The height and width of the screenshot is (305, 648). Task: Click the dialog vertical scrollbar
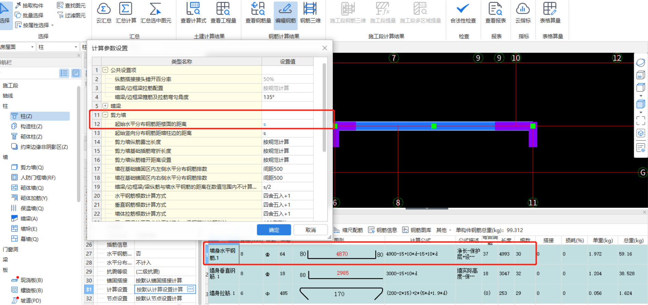point(324,108)
